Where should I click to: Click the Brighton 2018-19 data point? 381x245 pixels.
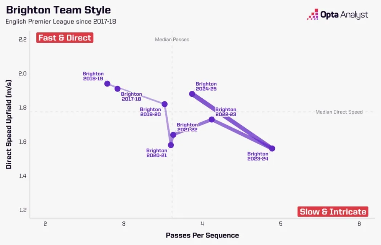(107, 84)
